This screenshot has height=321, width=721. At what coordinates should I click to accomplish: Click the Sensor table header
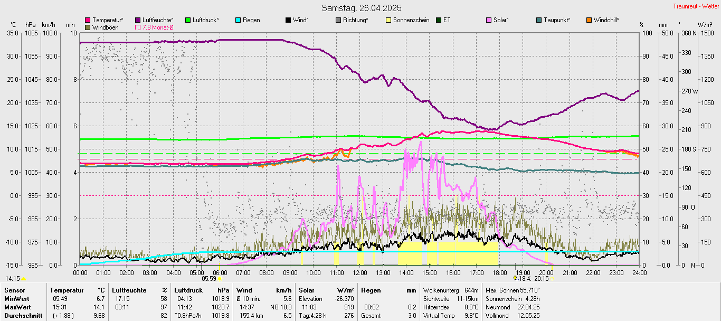click(14, 290)
